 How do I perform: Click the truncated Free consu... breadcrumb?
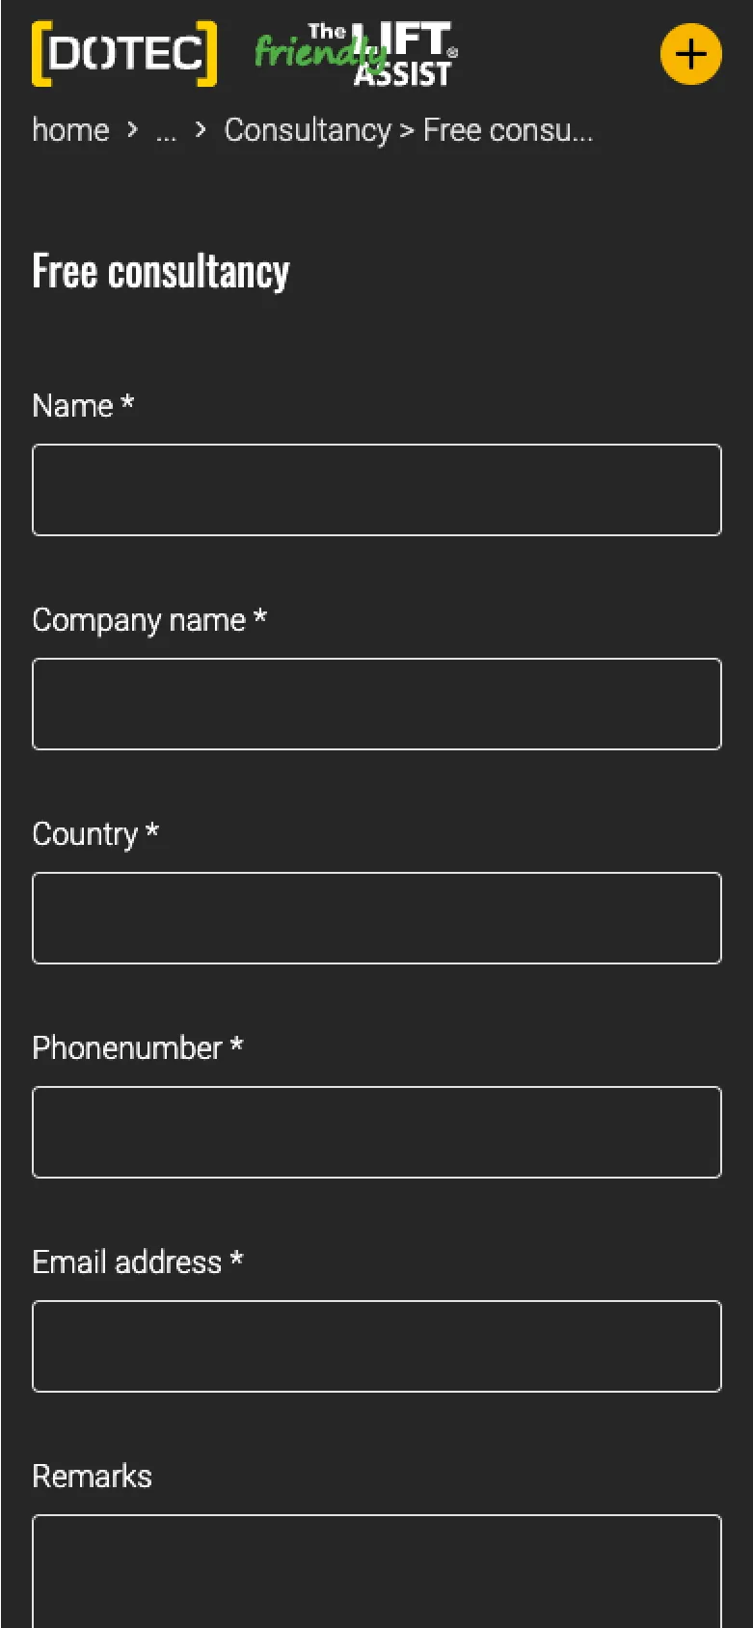pyautogui.click(x=508, y=129)
